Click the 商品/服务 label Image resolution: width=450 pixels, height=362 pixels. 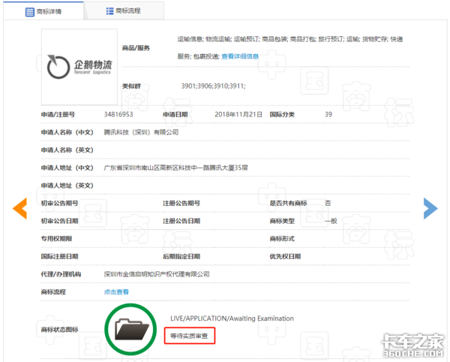point(136,48)
